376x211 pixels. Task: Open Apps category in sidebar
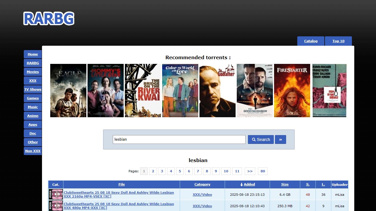point(33,125)
